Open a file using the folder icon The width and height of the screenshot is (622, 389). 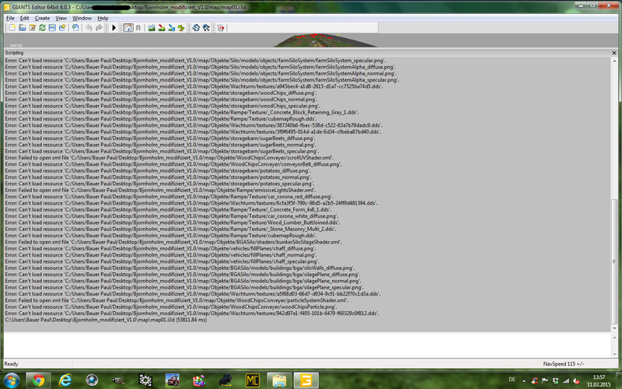(x=22, y=28)
